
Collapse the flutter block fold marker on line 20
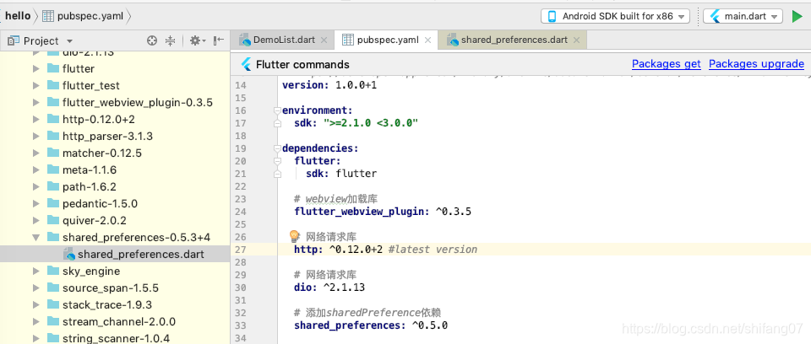[x=277, y=161]
